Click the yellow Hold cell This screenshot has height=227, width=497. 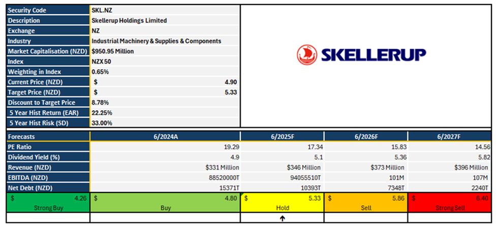pos(282,203)
